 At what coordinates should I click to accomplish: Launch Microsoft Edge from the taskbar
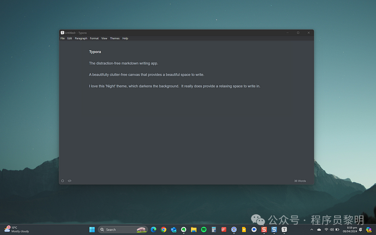(154, 229)
